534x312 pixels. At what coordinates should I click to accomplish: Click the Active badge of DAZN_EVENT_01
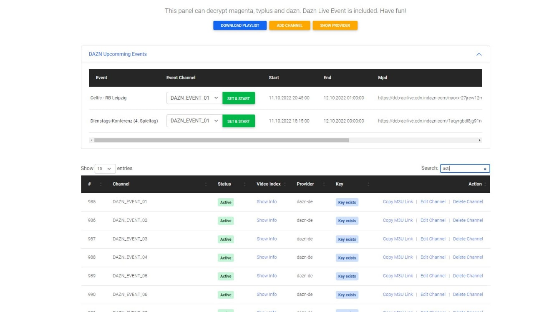point(226,202)
